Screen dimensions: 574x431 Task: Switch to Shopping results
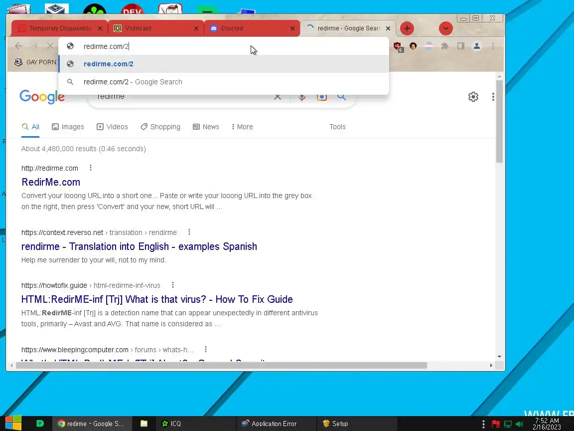pyautogui.click(x=160, y=127)
